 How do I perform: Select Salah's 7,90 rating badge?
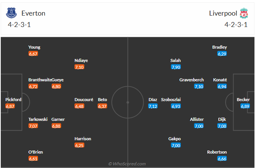tap(176, 67)
